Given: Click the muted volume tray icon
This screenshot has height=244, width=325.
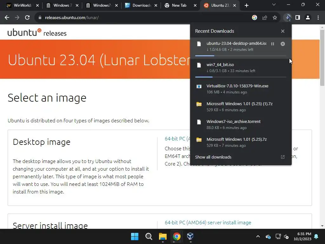Looking at the screenshot, I should pos(287,236).
